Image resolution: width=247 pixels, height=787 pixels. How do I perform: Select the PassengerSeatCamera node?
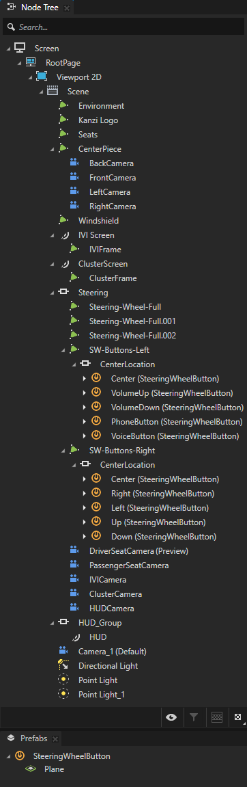[129, 565]
